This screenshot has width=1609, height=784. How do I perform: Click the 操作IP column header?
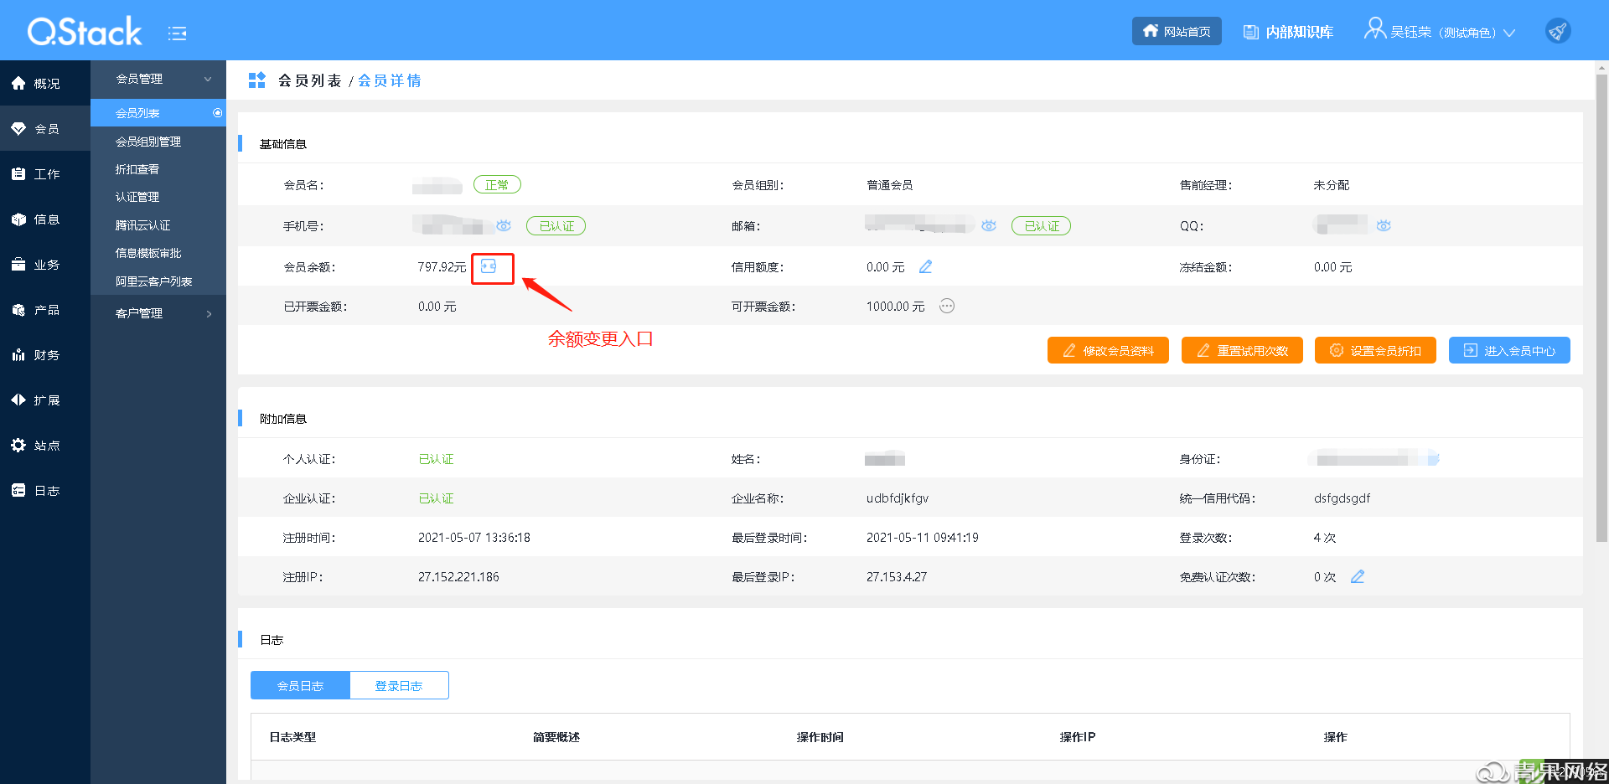point(1077,737)
